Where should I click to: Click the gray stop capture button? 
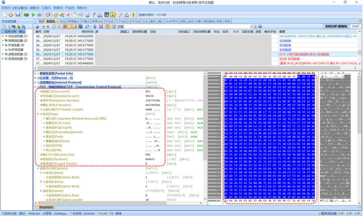(39, 15)
